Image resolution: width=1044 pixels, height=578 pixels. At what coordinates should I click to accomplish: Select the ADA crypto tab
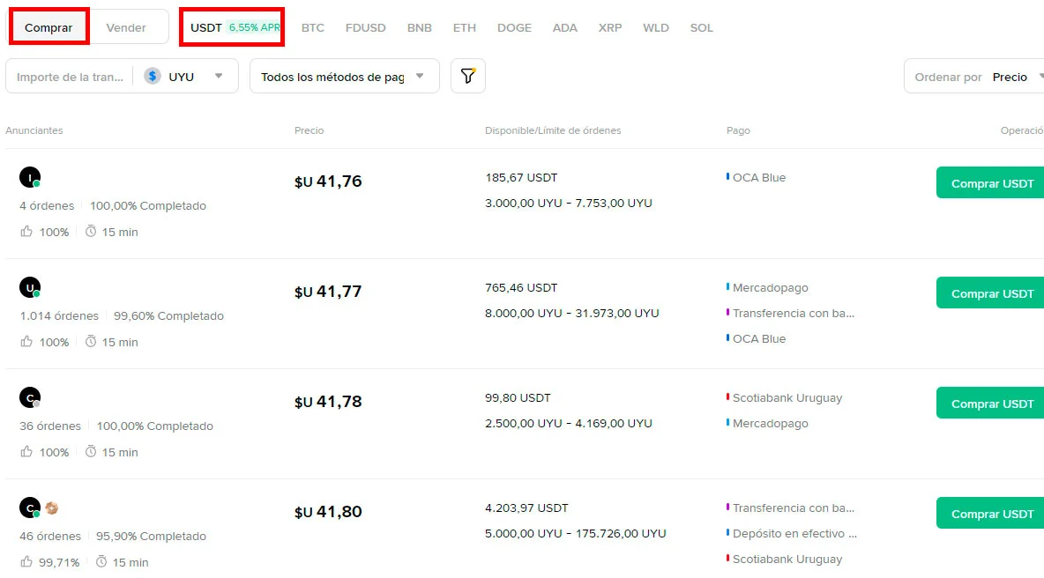[x=564, y=27]
